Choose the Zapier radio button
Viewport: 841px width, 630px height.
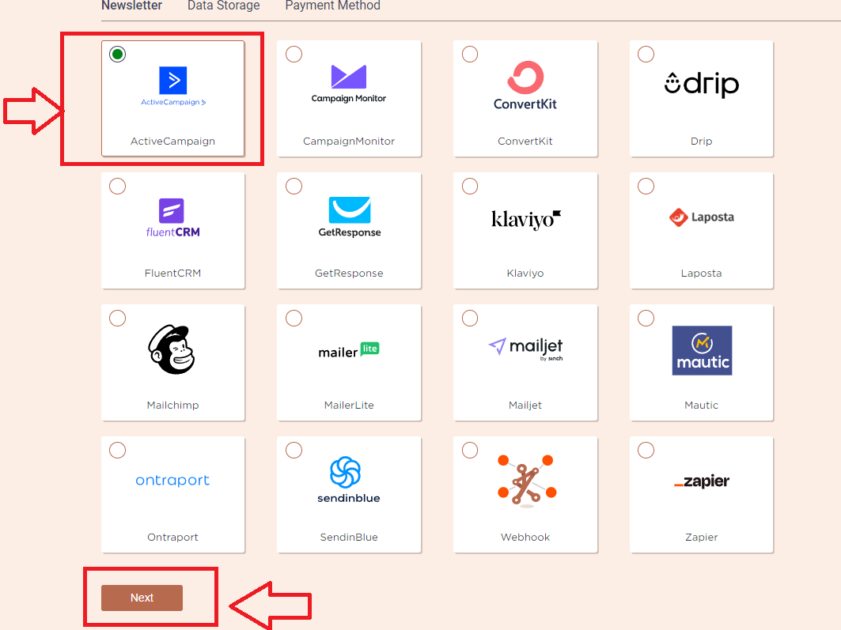[646, 450]
